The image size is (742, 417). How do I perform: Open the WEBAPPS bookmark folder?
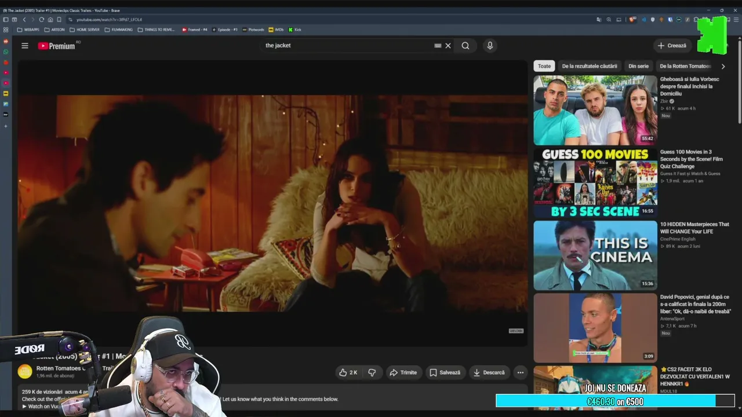click(x=28, y=30)
